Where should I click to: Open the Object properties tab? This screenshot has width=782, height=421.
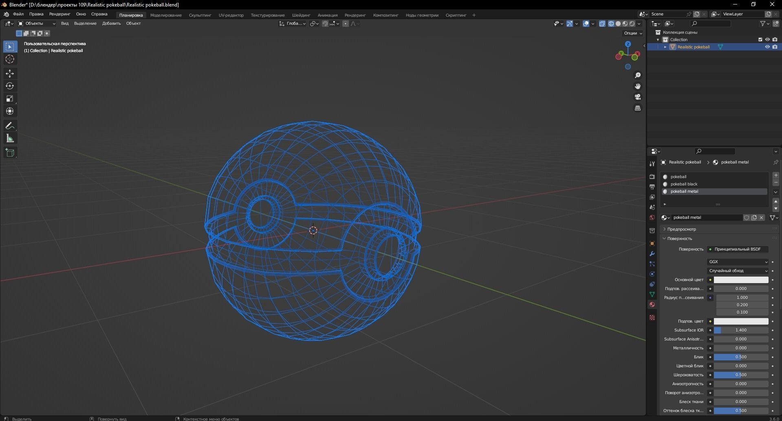point(652,243)
